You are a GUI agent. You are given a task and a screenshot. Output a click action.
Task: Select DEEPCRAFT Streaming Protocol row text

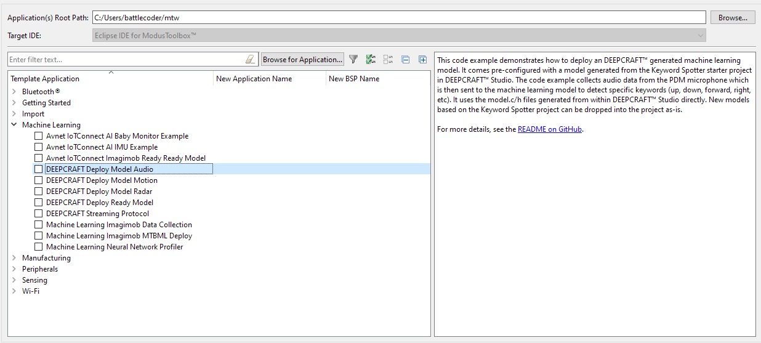[x=97, y=214]
